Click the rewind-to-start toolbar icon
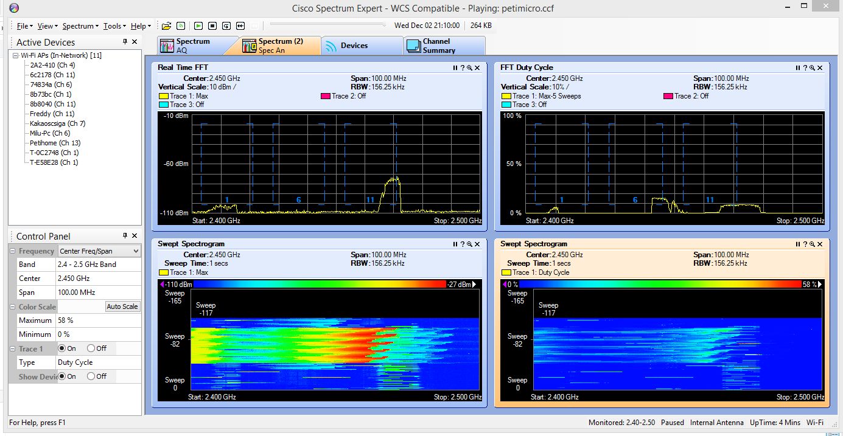This screenshot has height=436, width=843. click(x=240, y=26)
